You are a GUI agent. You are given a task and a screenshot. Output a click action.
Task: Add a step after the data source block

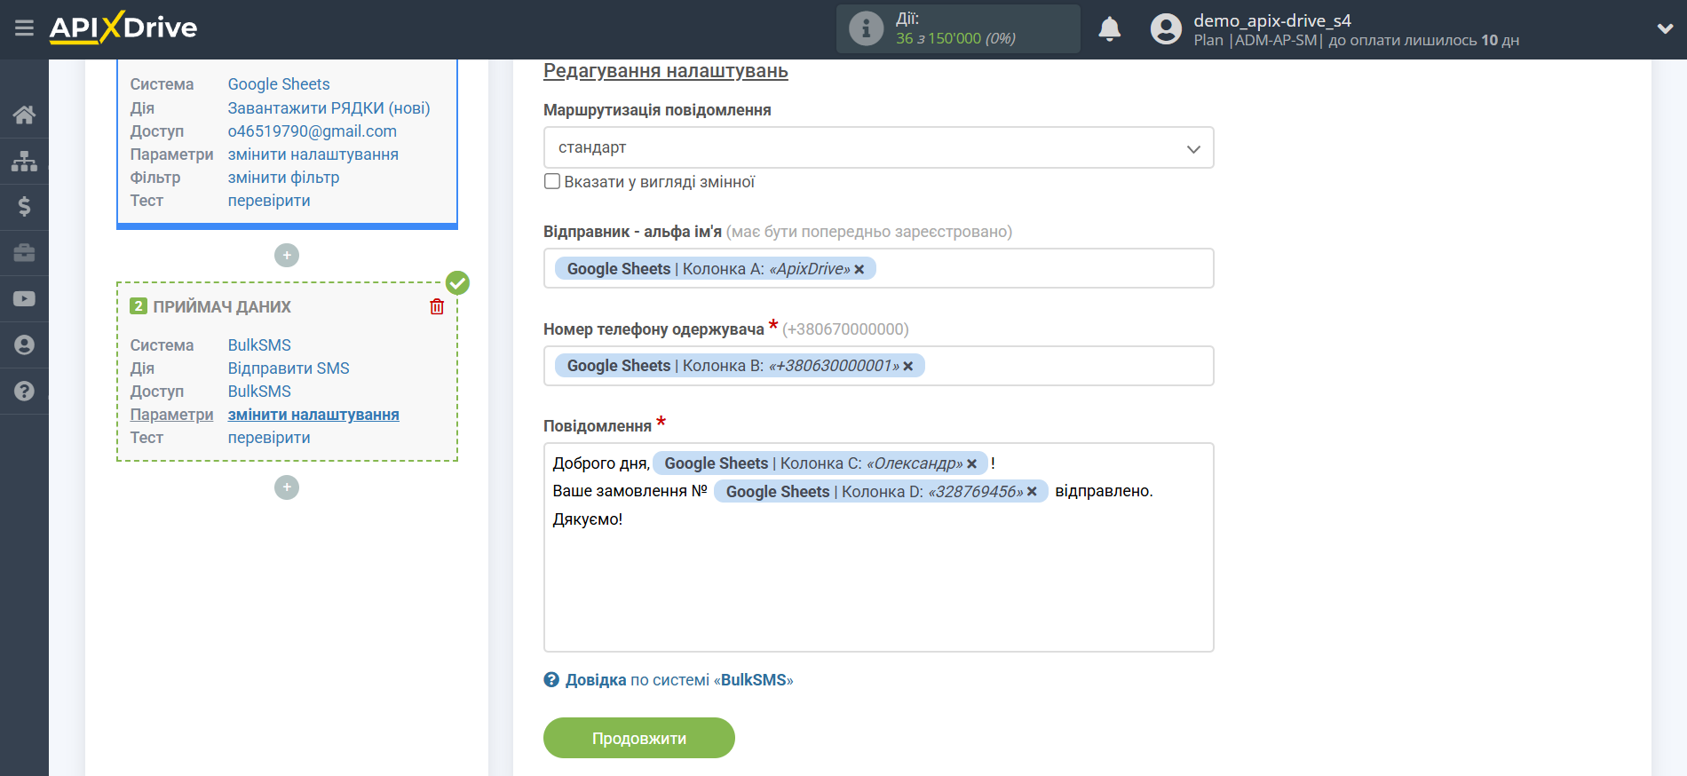[287, 256]
